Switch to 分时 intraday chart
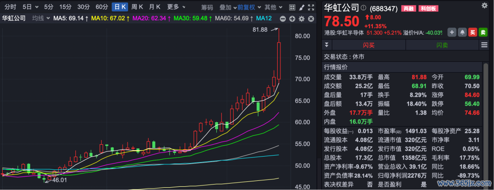This screenshot has height=190, width=494. tap(10, 7)
